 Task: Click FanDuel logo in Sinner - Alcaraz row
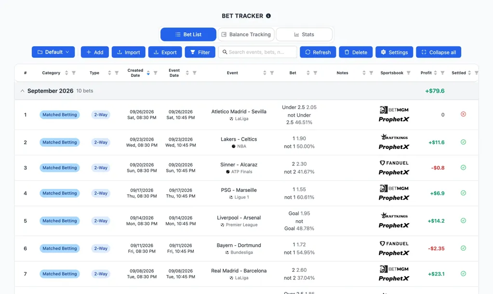394,163
